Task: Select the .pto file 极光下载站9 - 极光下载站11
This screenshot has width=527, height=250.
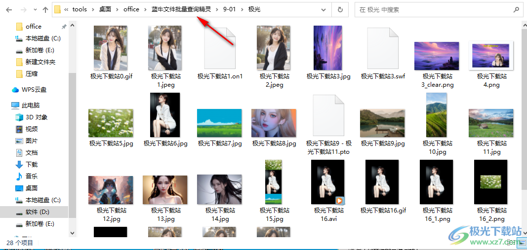Action: [x=329, y=125]
